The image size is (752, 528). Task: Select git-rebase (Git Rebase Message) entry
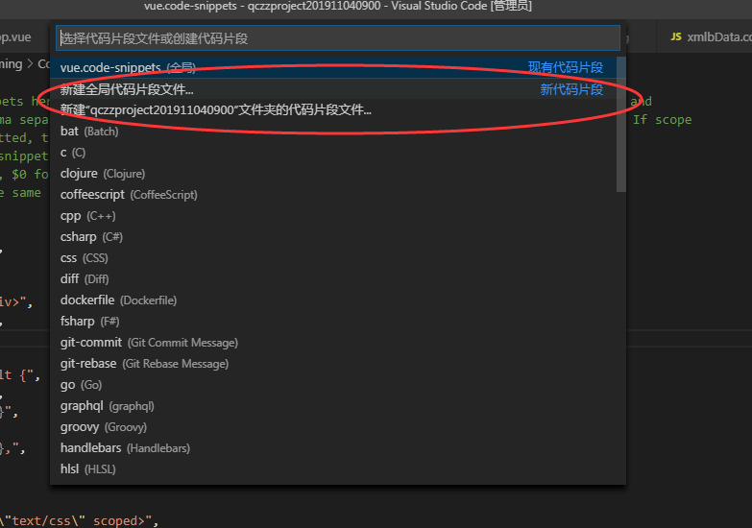pyautogui.click(x=333, y=364)
